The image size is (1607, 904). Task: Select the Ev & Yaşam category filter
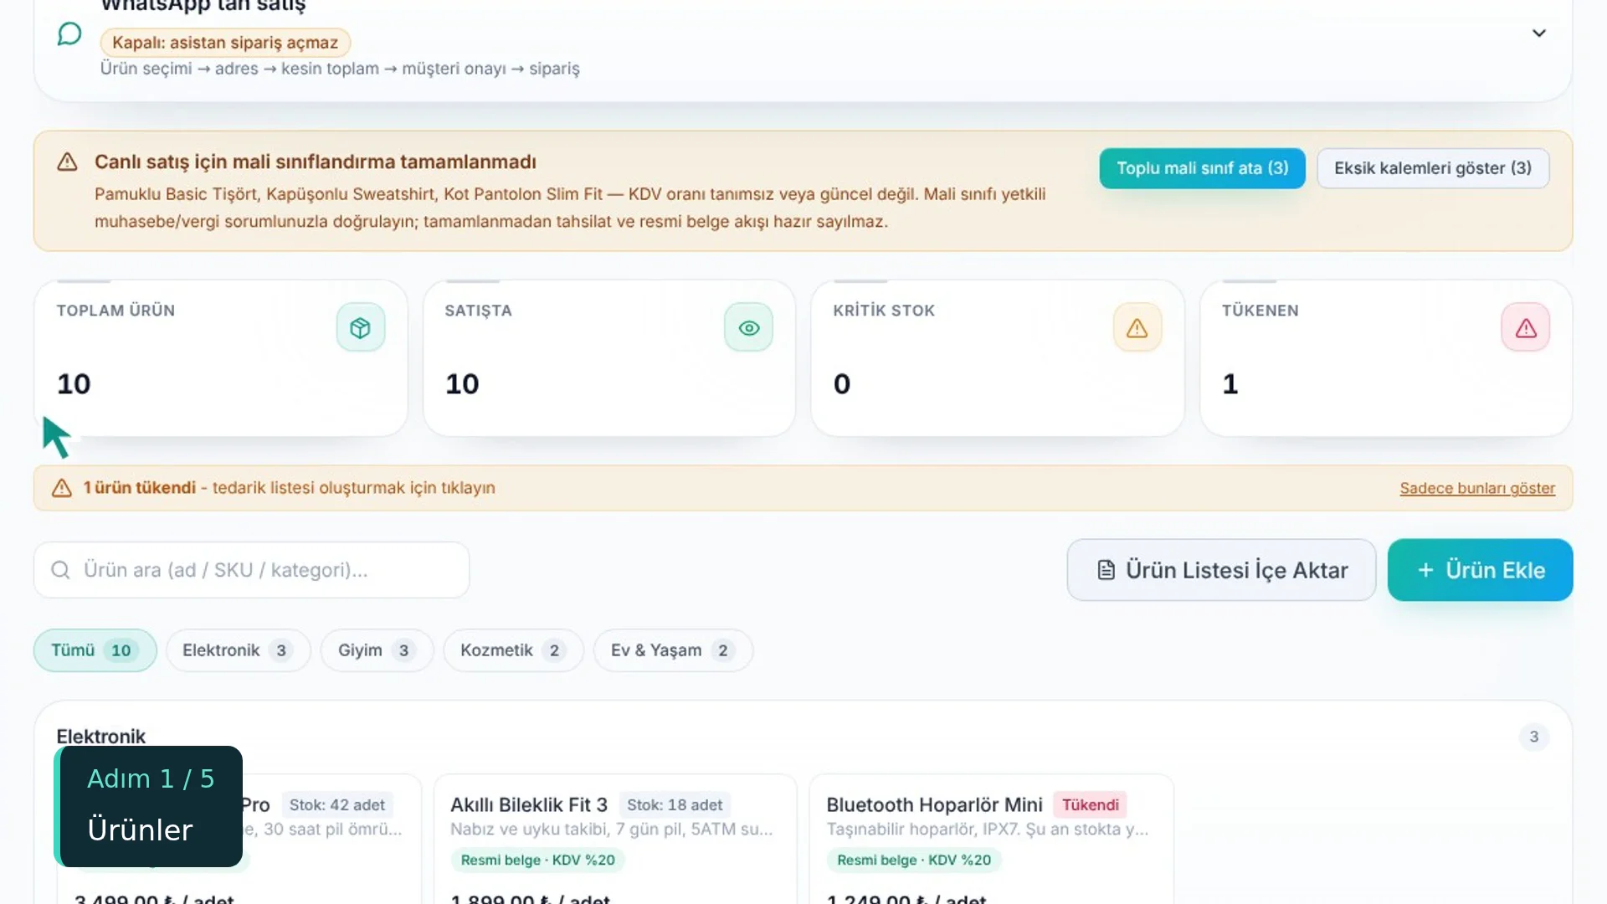point(673,650)
